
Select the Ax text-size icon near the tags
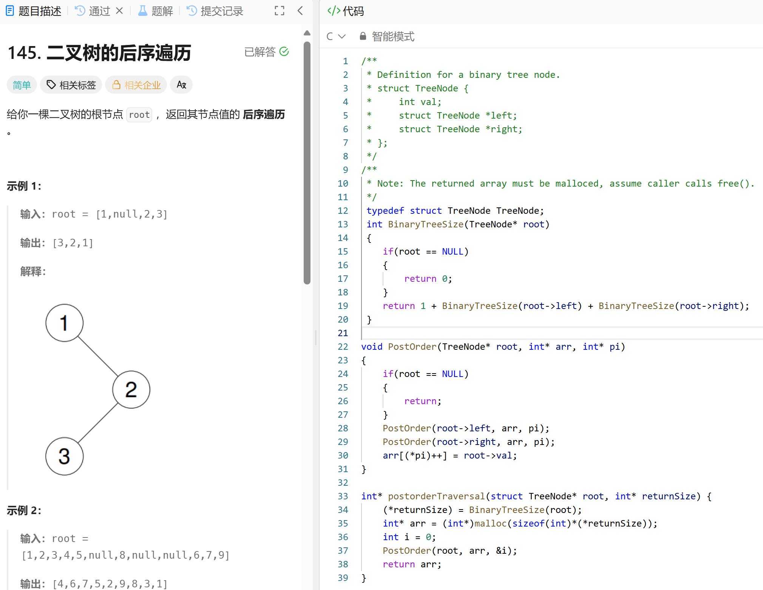(181, 85)
